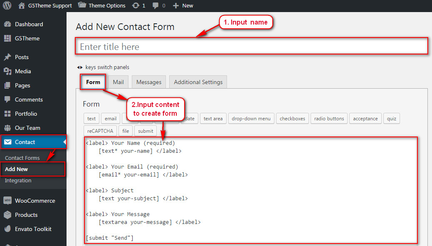The width and height of the screenshot is (432, 246).
Task: Click the reCAPTCHA tag button
Action: point(100,131)
